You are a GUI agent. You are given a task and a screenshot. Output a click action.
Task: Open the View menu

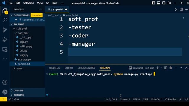[x=40, y=3]
